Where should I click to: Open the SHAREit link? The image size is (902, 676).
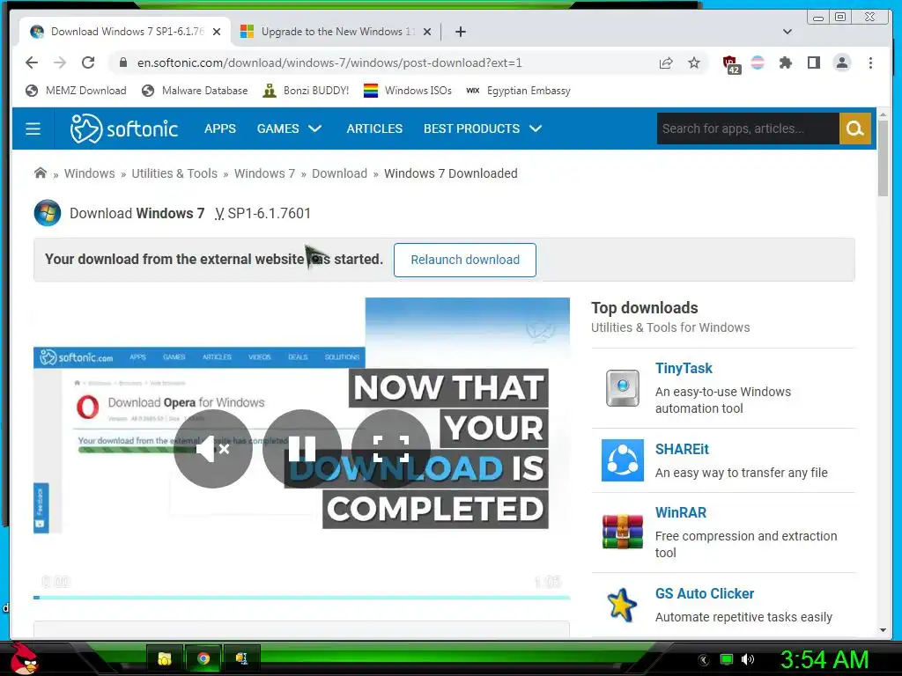tap(682, 449)
